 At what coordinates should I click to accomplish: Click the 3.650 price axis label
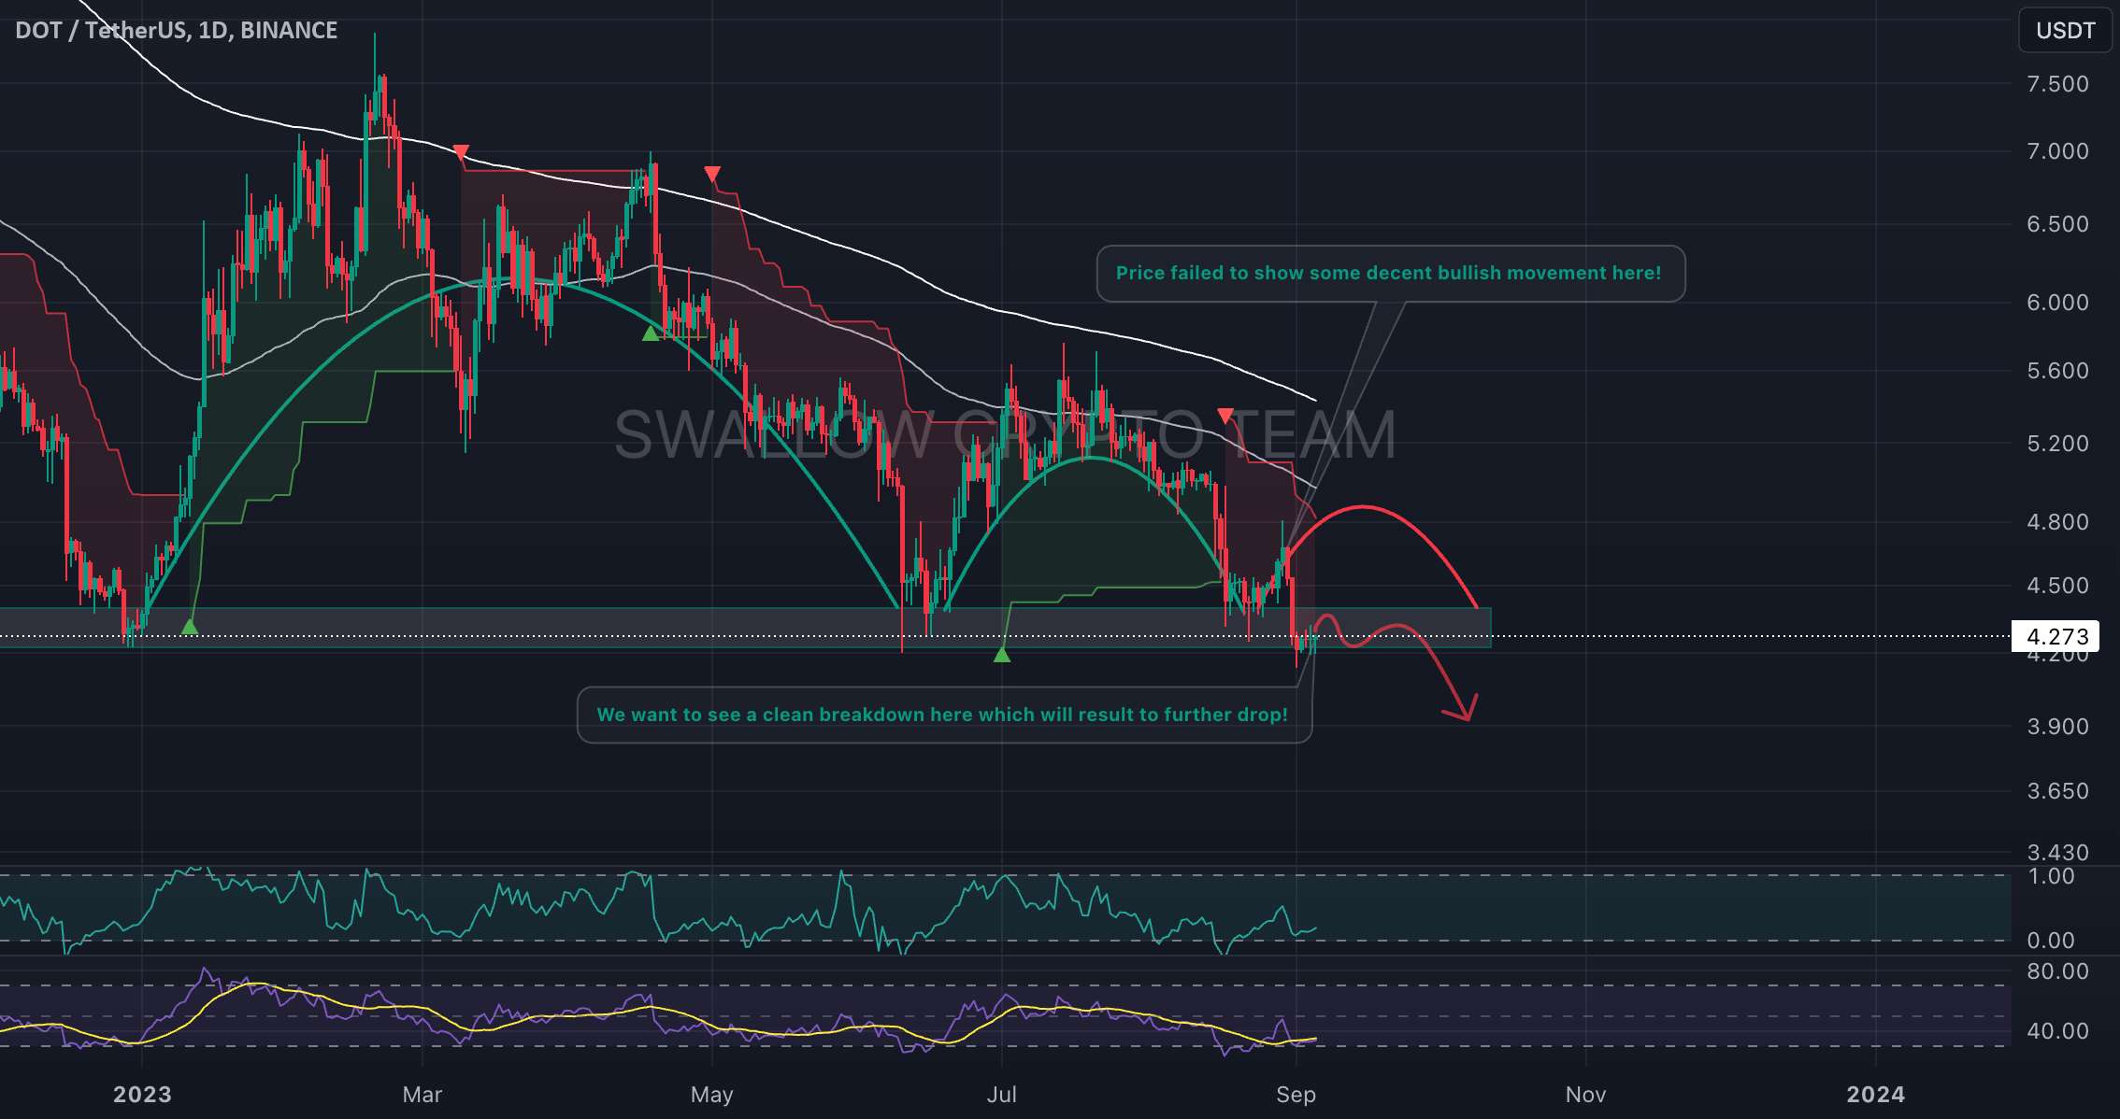coord(2057,791)
